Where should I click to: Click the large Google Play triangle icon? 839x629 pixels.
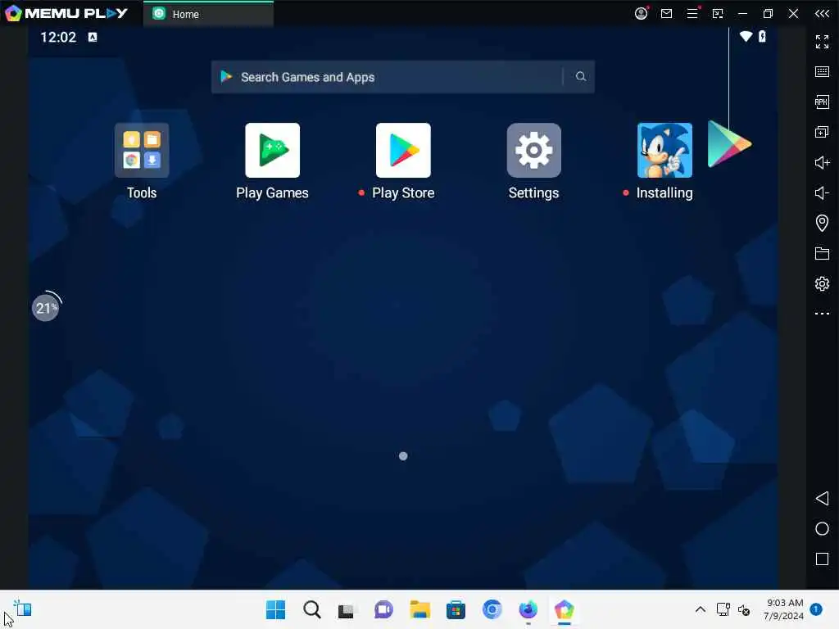[x=728, y=144]
